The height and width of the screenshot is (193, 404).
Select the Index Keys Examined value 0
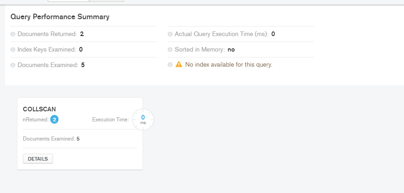[81, 49]
